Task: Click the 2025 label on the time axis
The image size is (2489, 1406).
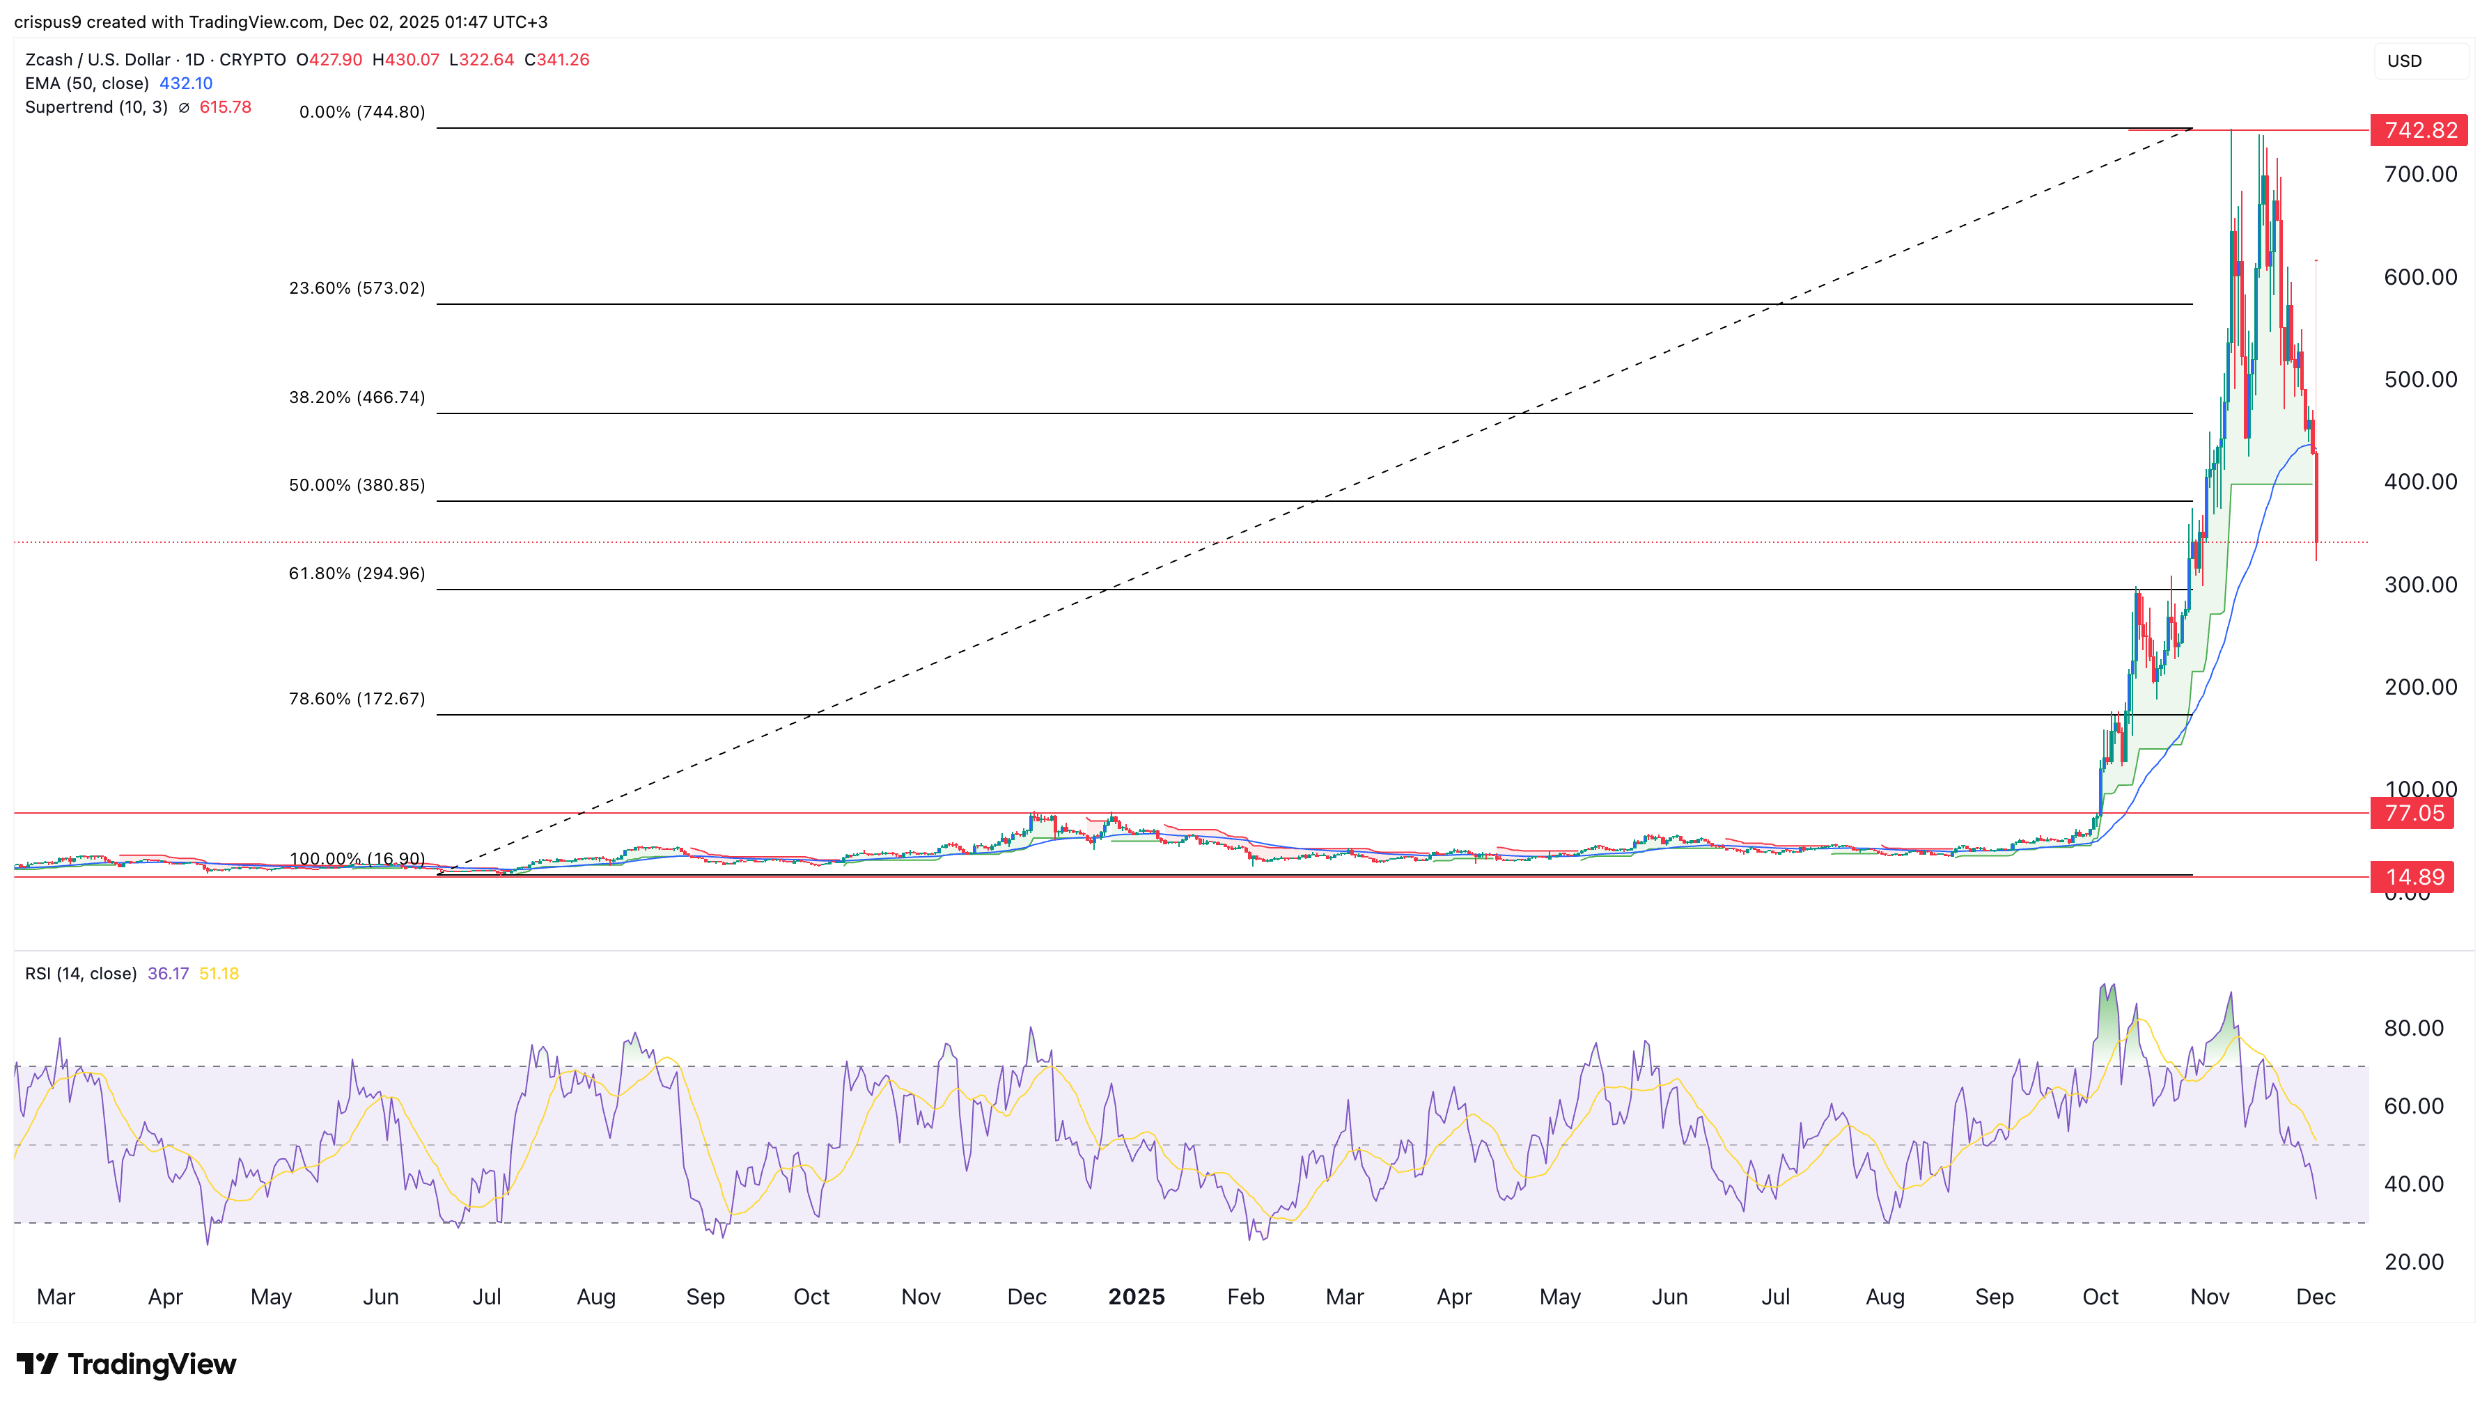Action: click(1137, 1297)
